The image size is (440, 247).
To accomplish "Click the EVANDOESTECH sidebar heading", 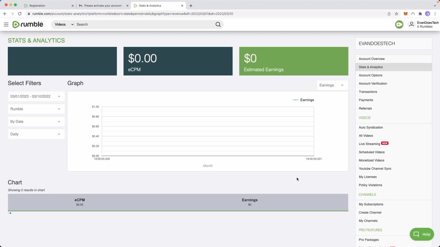I will point(377,44).
